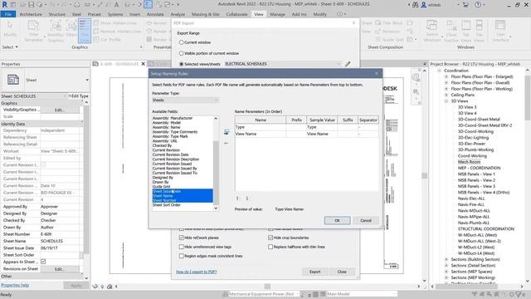The image size is (531, 299).
Task: Open the ELECTRICAL SCHEDULES set dropdown
Action: pyautogui.click(x=282, y=64)
